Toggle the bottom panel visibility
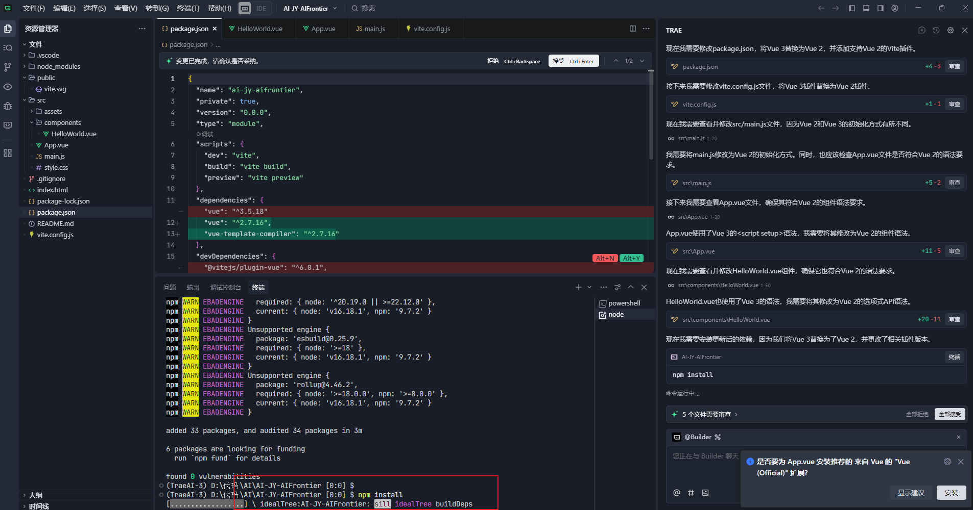The image size is (973, 510). pos(865,8)
